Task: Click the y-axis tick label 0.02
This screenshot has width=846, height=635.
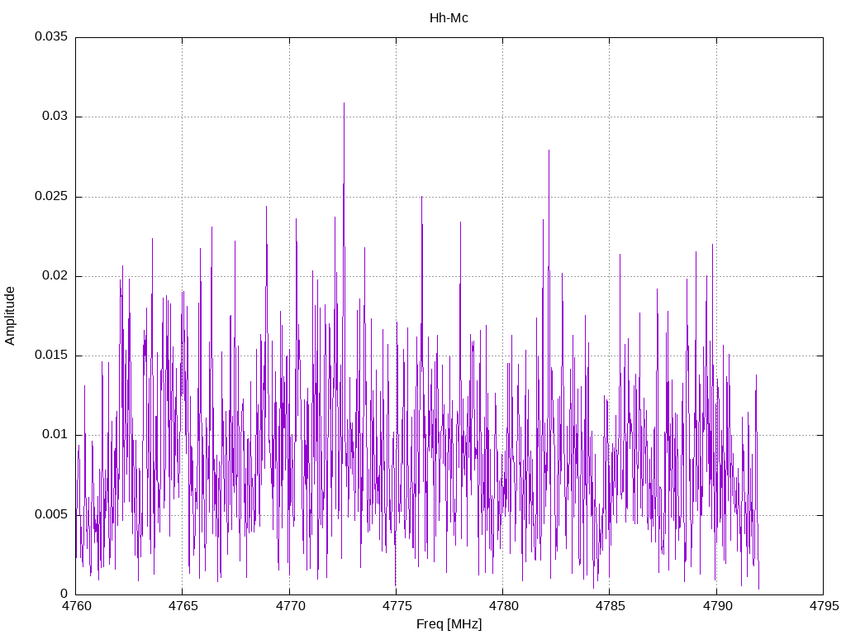Action: pyautogui.click(x=55, y=275)
